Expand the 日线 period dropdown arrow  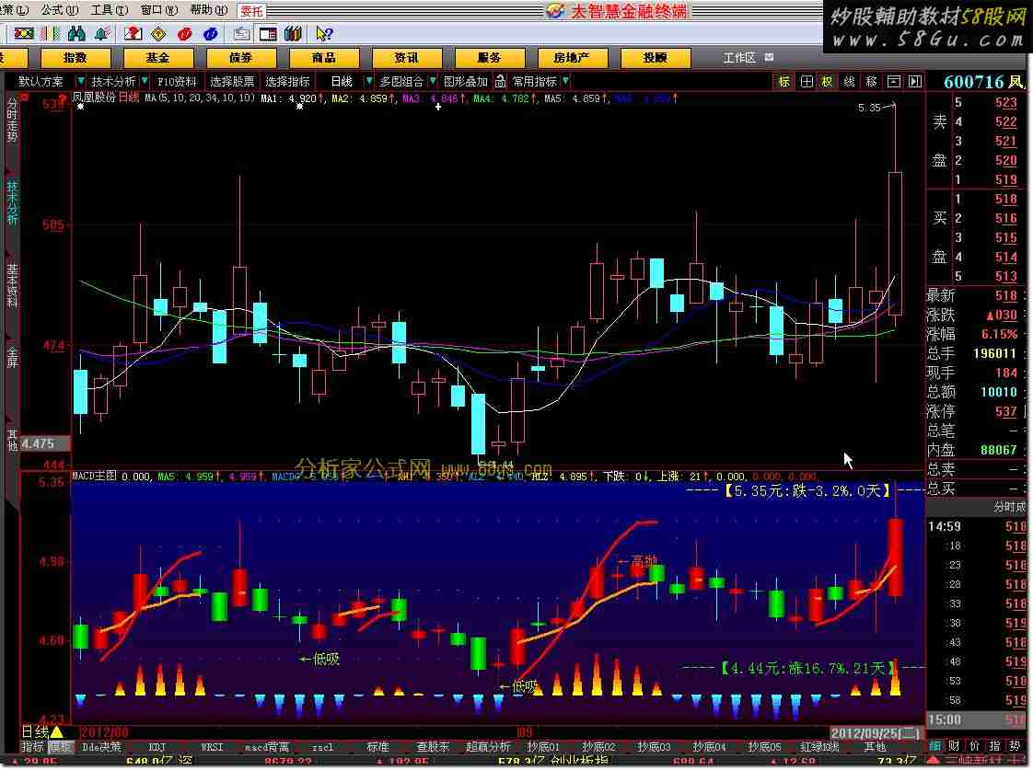coord(369,81)
